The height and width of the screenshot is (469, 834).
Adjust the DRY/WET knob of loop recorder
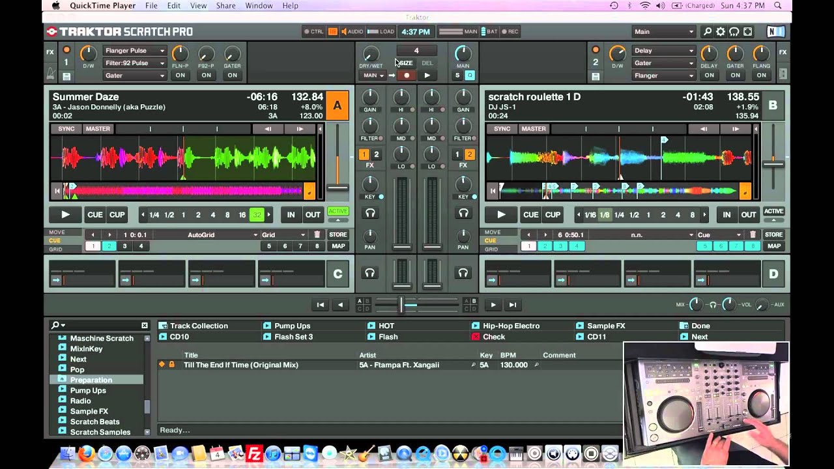click(x=370, y=54)
